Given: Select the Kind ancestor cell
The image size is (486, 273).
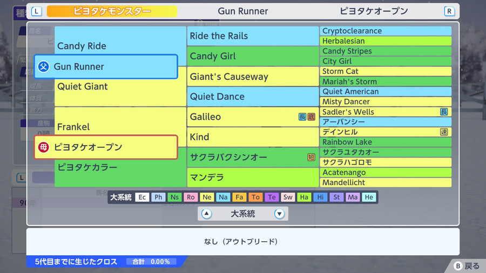Looking at the screenshot, I should (253, 137).
